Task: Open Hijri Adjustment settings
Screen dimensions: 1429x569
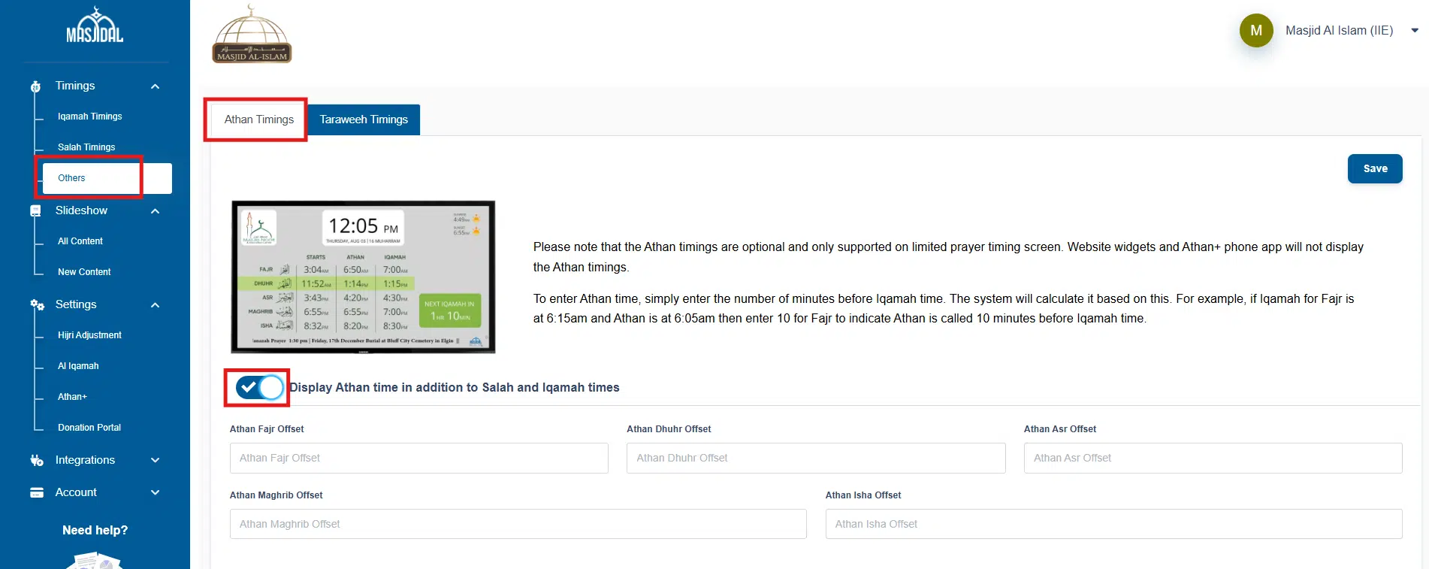Action: (89, 335)
